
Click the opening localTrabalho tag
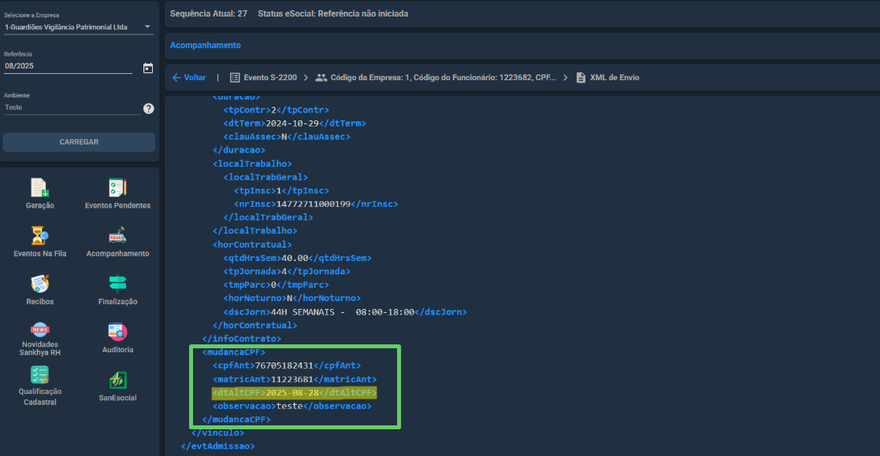coord(252,164)
